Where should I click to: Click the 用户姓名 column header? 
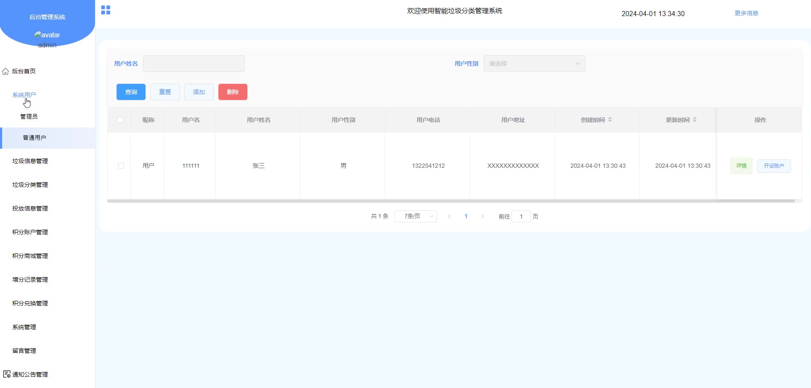(259, 120)
